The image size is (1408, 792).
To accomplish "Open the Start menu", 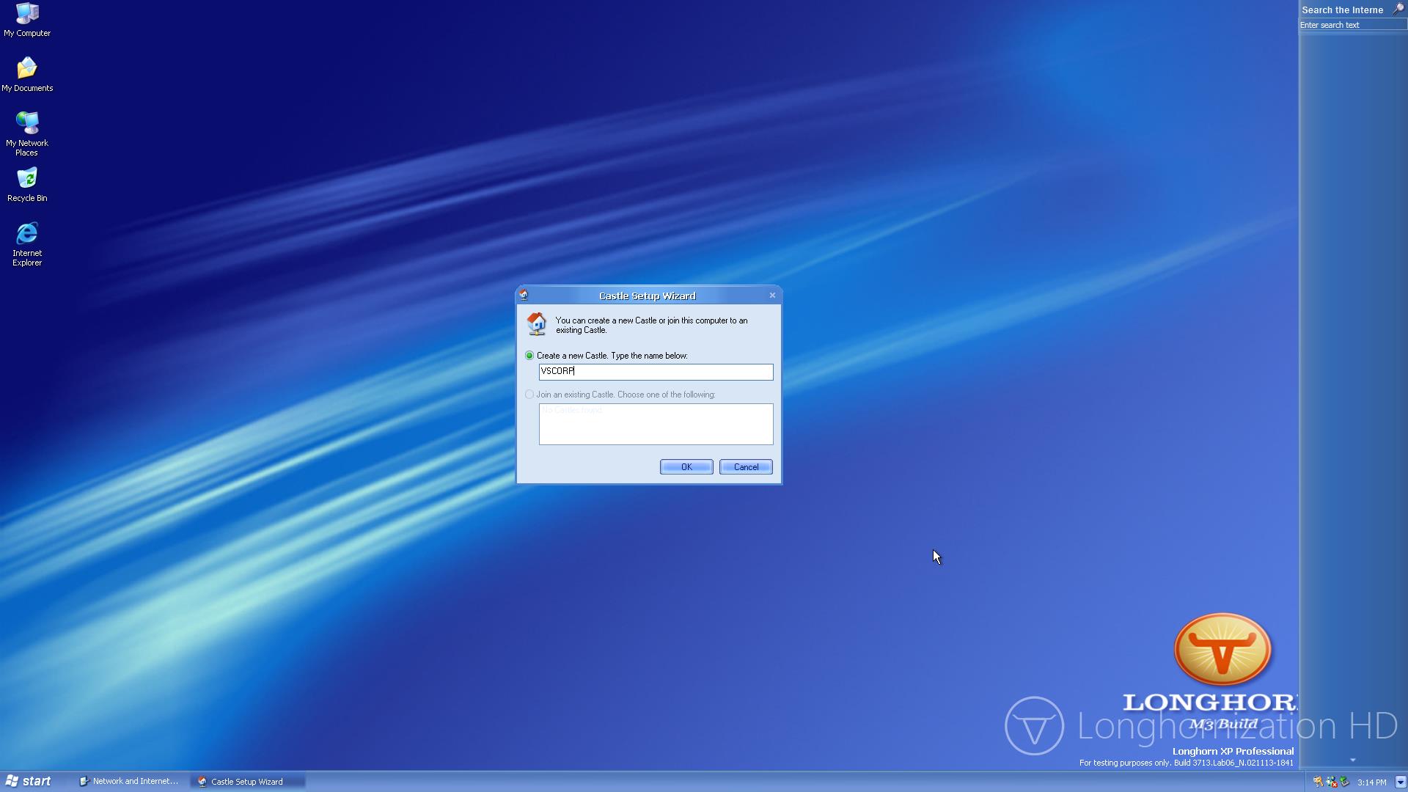I will (x=29, y=782).
